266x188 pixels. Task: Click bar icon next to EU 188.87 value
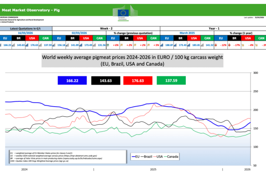pos(162,45)
